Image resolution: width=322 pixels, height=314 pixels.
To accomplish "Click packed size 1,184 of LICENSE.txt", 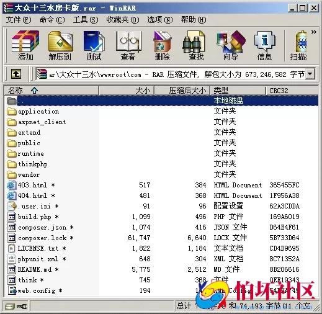I will pyautogui.click(x=197, y=248).
